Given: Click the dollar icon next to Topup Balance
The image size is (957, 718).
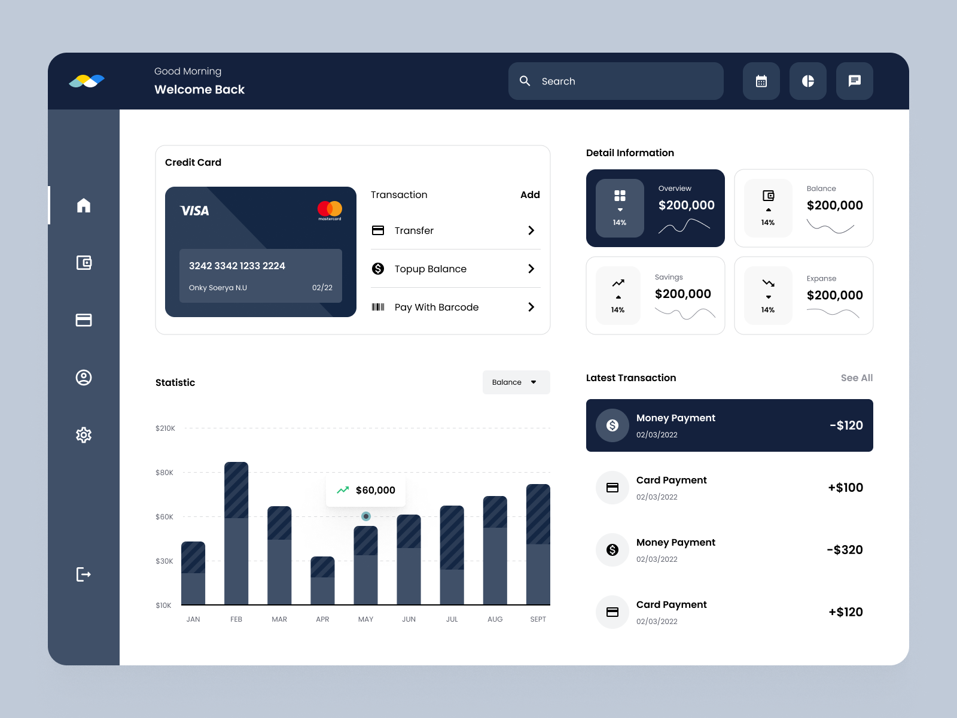Looking at the screenshot, I should click(378, 269).
